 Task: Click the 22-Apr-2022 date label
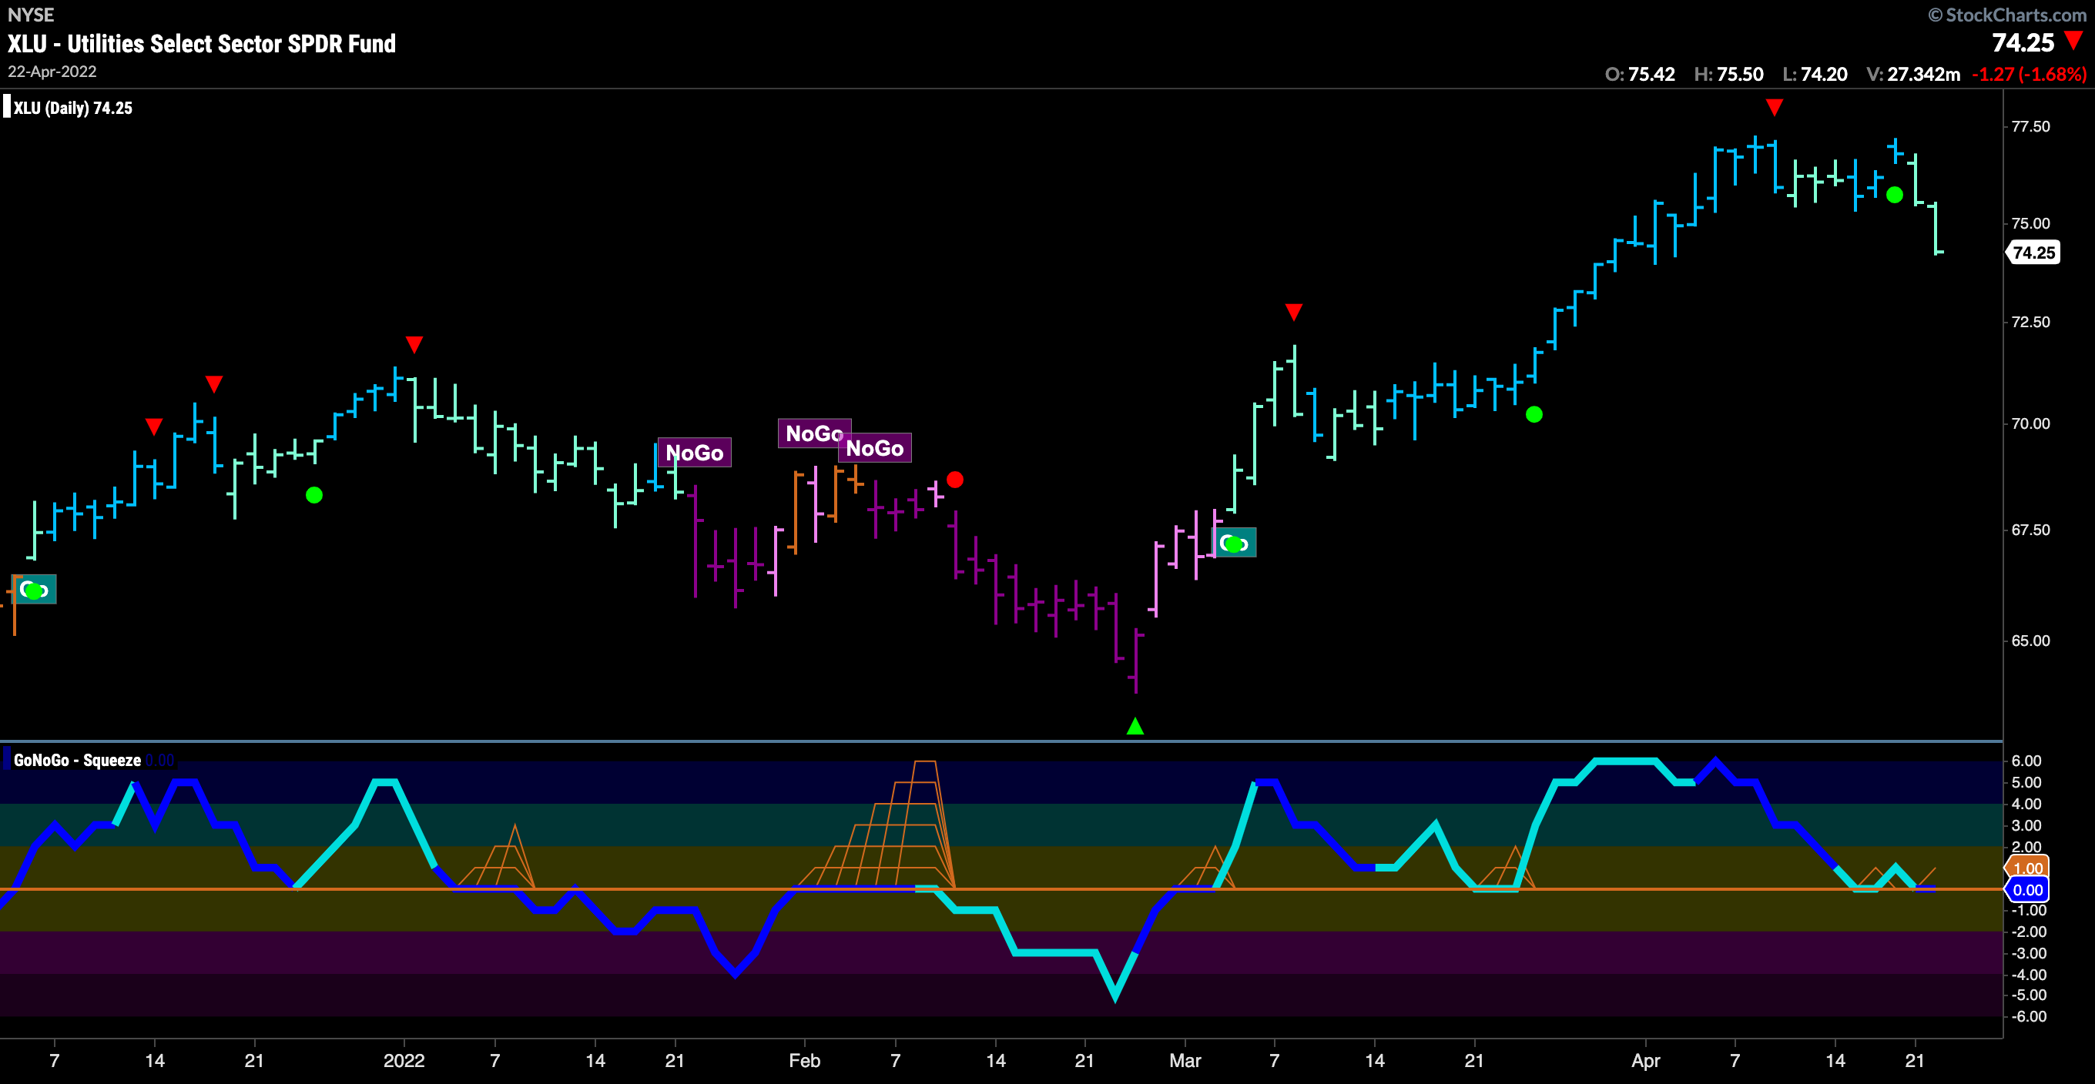click(x=52, y=72)
